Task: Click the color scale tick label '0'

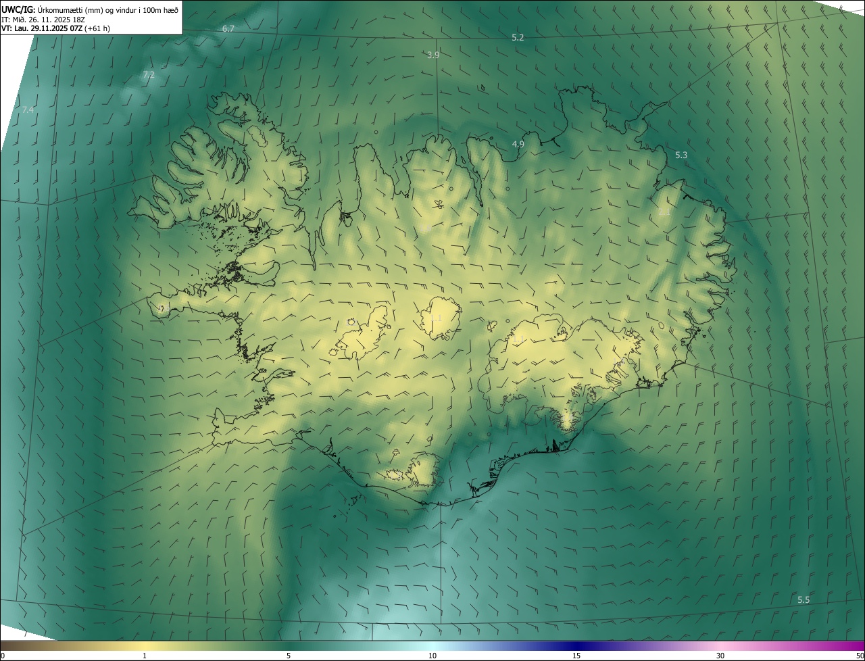Action: 3,656
